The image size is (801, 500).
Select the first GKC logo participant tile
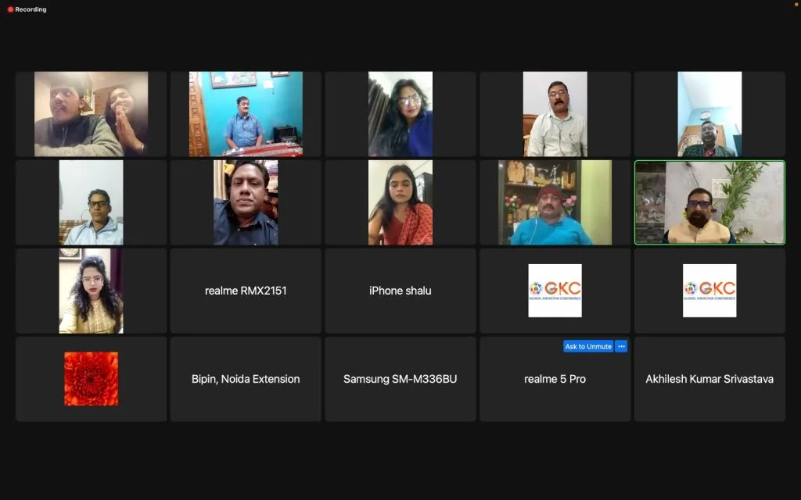(555, 291)
